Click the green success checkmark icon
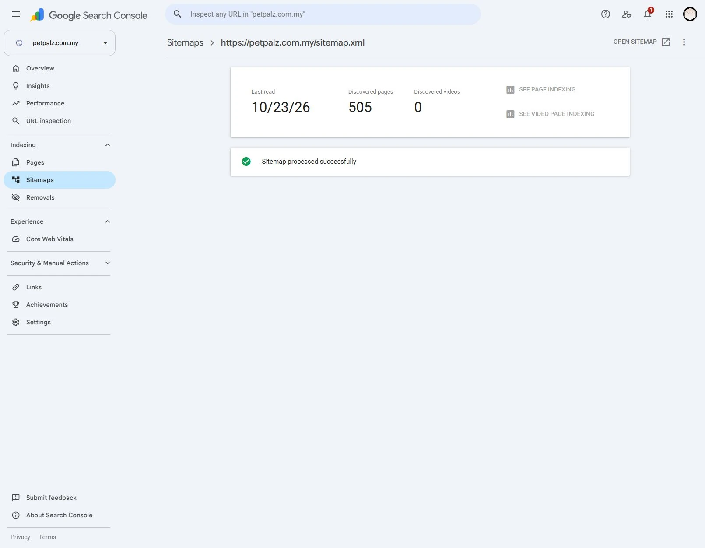The height and width of the screenshot is (548, 705). [246, 162]
